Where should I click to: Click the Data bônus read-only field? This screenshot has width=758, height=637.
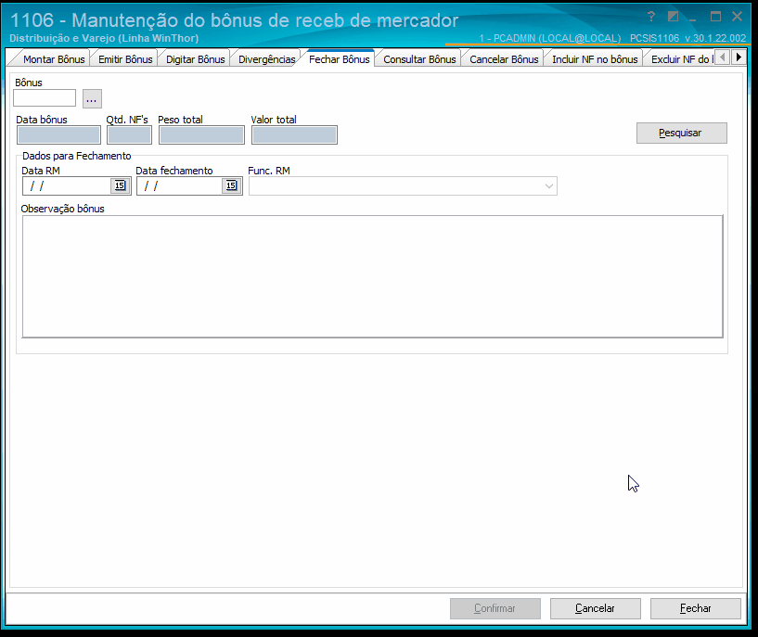pyautogui.click(x=58, y=135)
